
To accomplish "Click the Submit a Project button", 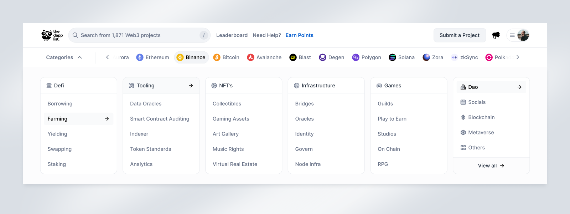I will click(x=460, y=35).
